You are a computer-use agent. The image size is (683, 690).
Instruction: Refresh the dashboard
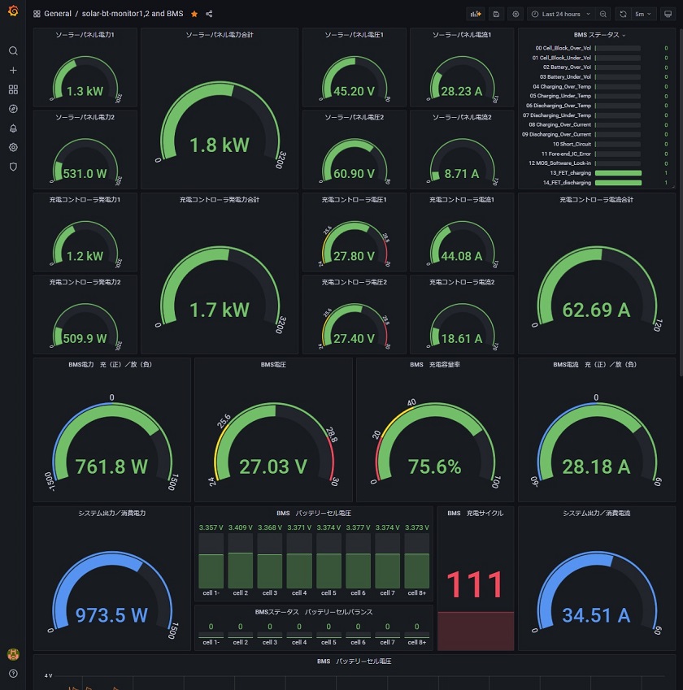click(x=623, y=14)
